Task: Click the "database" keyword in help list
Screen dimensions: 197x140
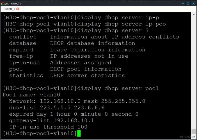Action: click(23, 43)
